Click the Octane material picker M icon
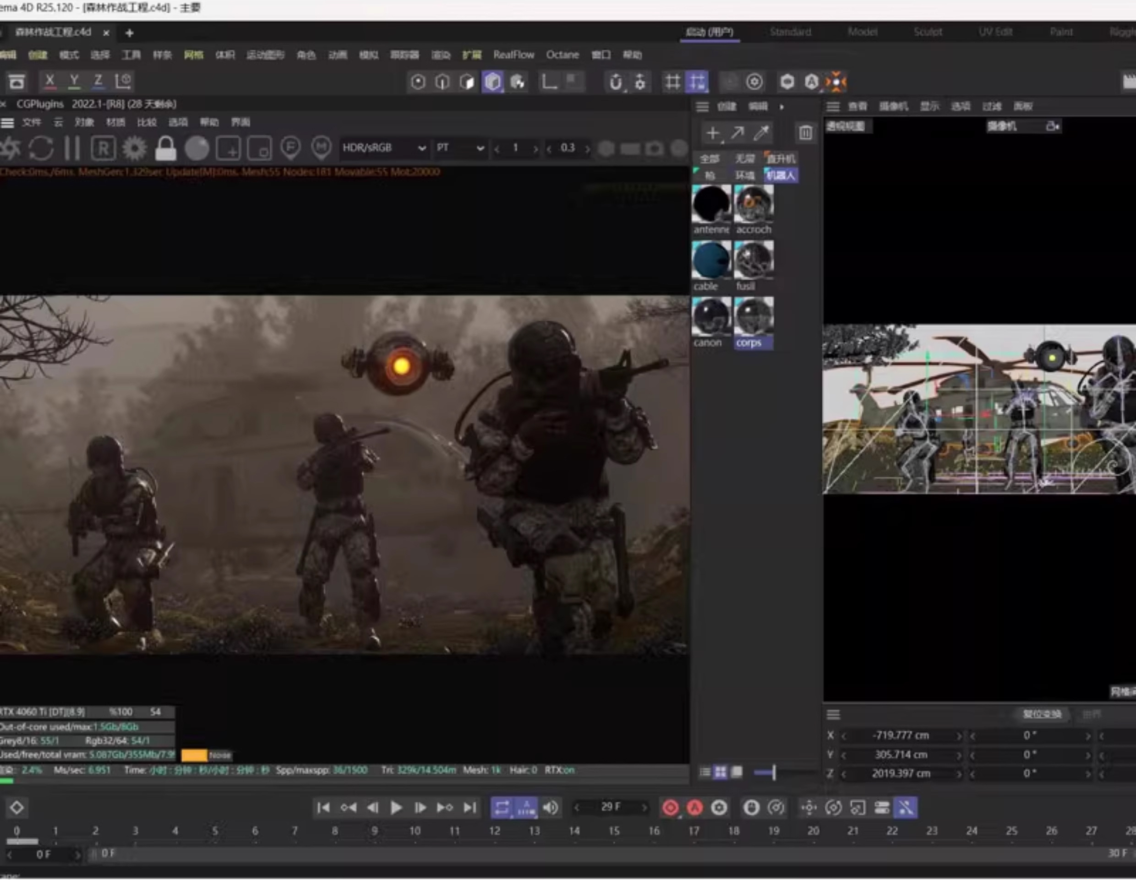The height and width of the screenshot is (880, 1136). (x=322, y=149)
